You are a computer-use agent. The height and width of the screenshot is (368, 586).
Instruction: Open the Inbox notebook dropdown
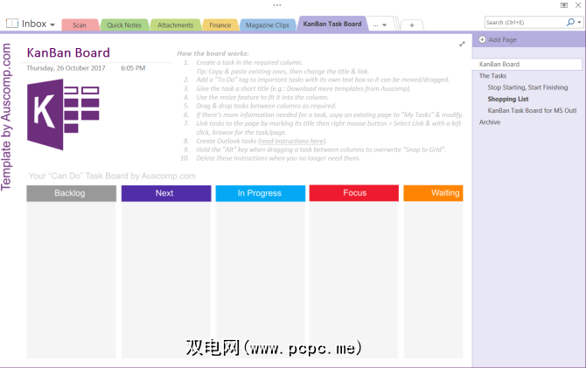(52, 24)
